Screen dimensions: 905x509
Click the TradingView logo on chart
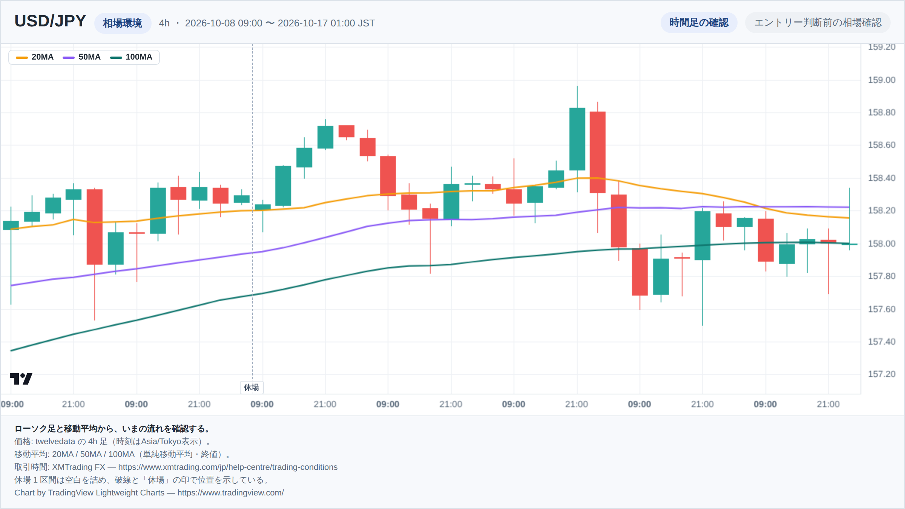pyautogui.click(x=21, y=379)
